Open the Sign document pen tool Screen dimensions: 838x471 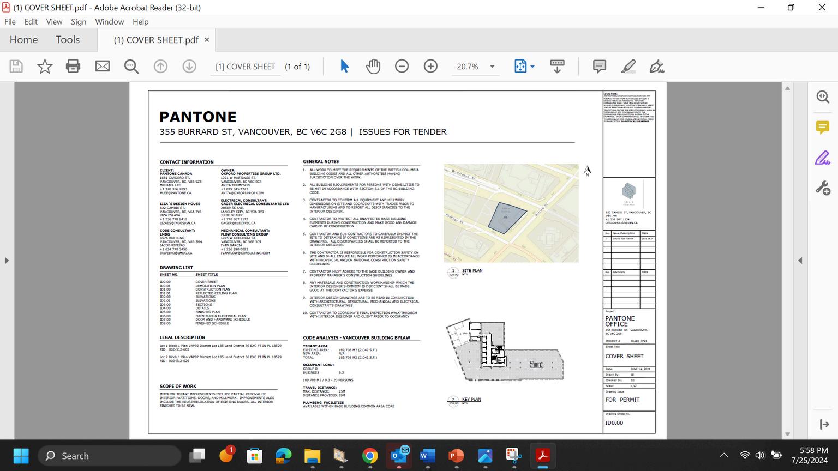coord(657,67)
